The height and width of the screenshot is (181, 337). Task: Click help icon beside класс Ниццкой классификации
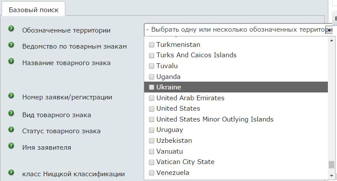coord(11,172)
